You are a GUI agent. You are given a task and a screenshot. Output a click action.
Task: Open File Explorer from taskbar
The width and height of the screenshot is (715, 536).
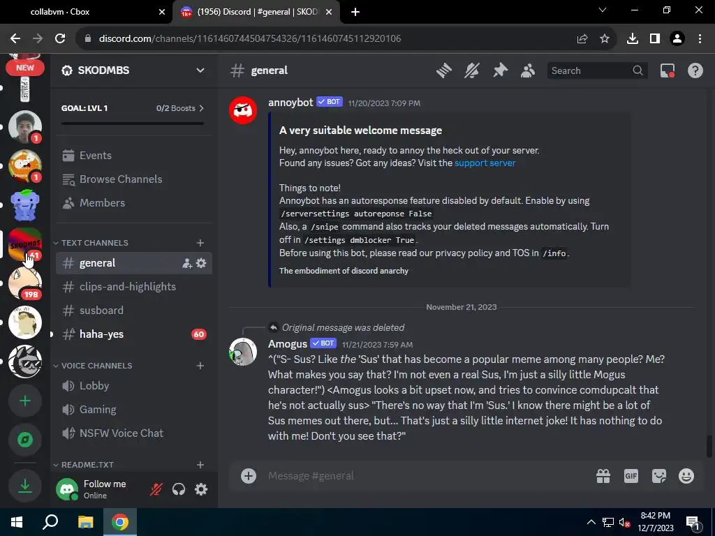(85, 522)
